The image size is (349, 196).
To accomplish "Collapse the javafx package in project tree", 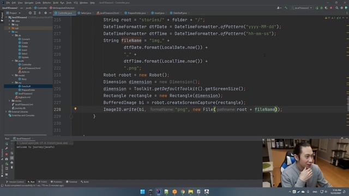I will click(x=13, y=60).
